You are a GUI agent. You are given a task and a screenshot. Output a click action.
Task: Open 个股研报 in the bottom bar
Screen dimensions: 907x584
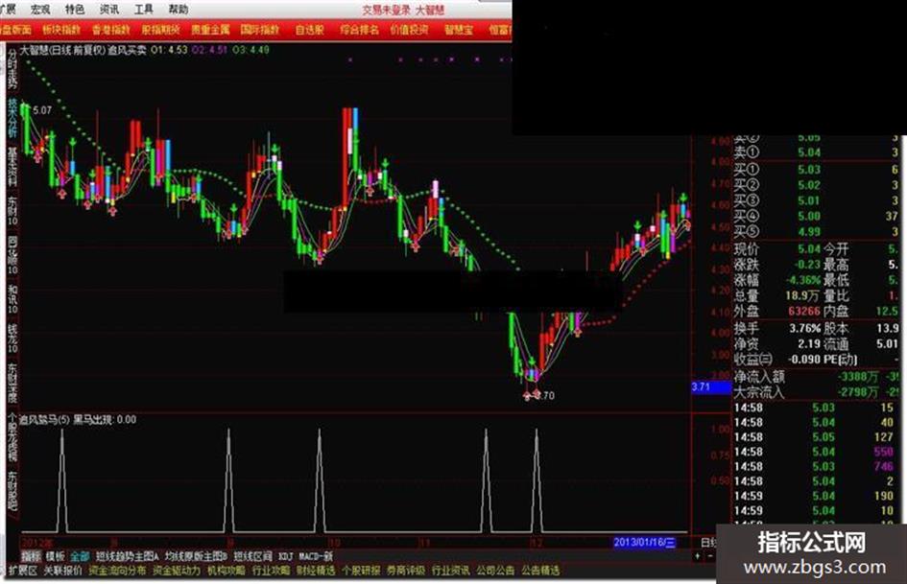(361, 571)
